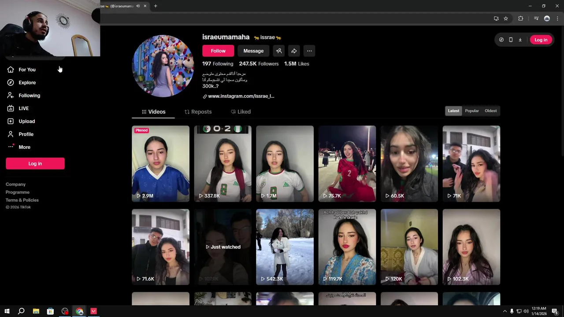Expand the Programme footer section

pos(18,192)
